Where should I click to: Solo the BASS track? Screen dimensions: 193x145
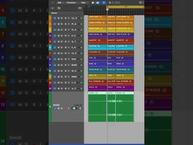tap(62, 65)
